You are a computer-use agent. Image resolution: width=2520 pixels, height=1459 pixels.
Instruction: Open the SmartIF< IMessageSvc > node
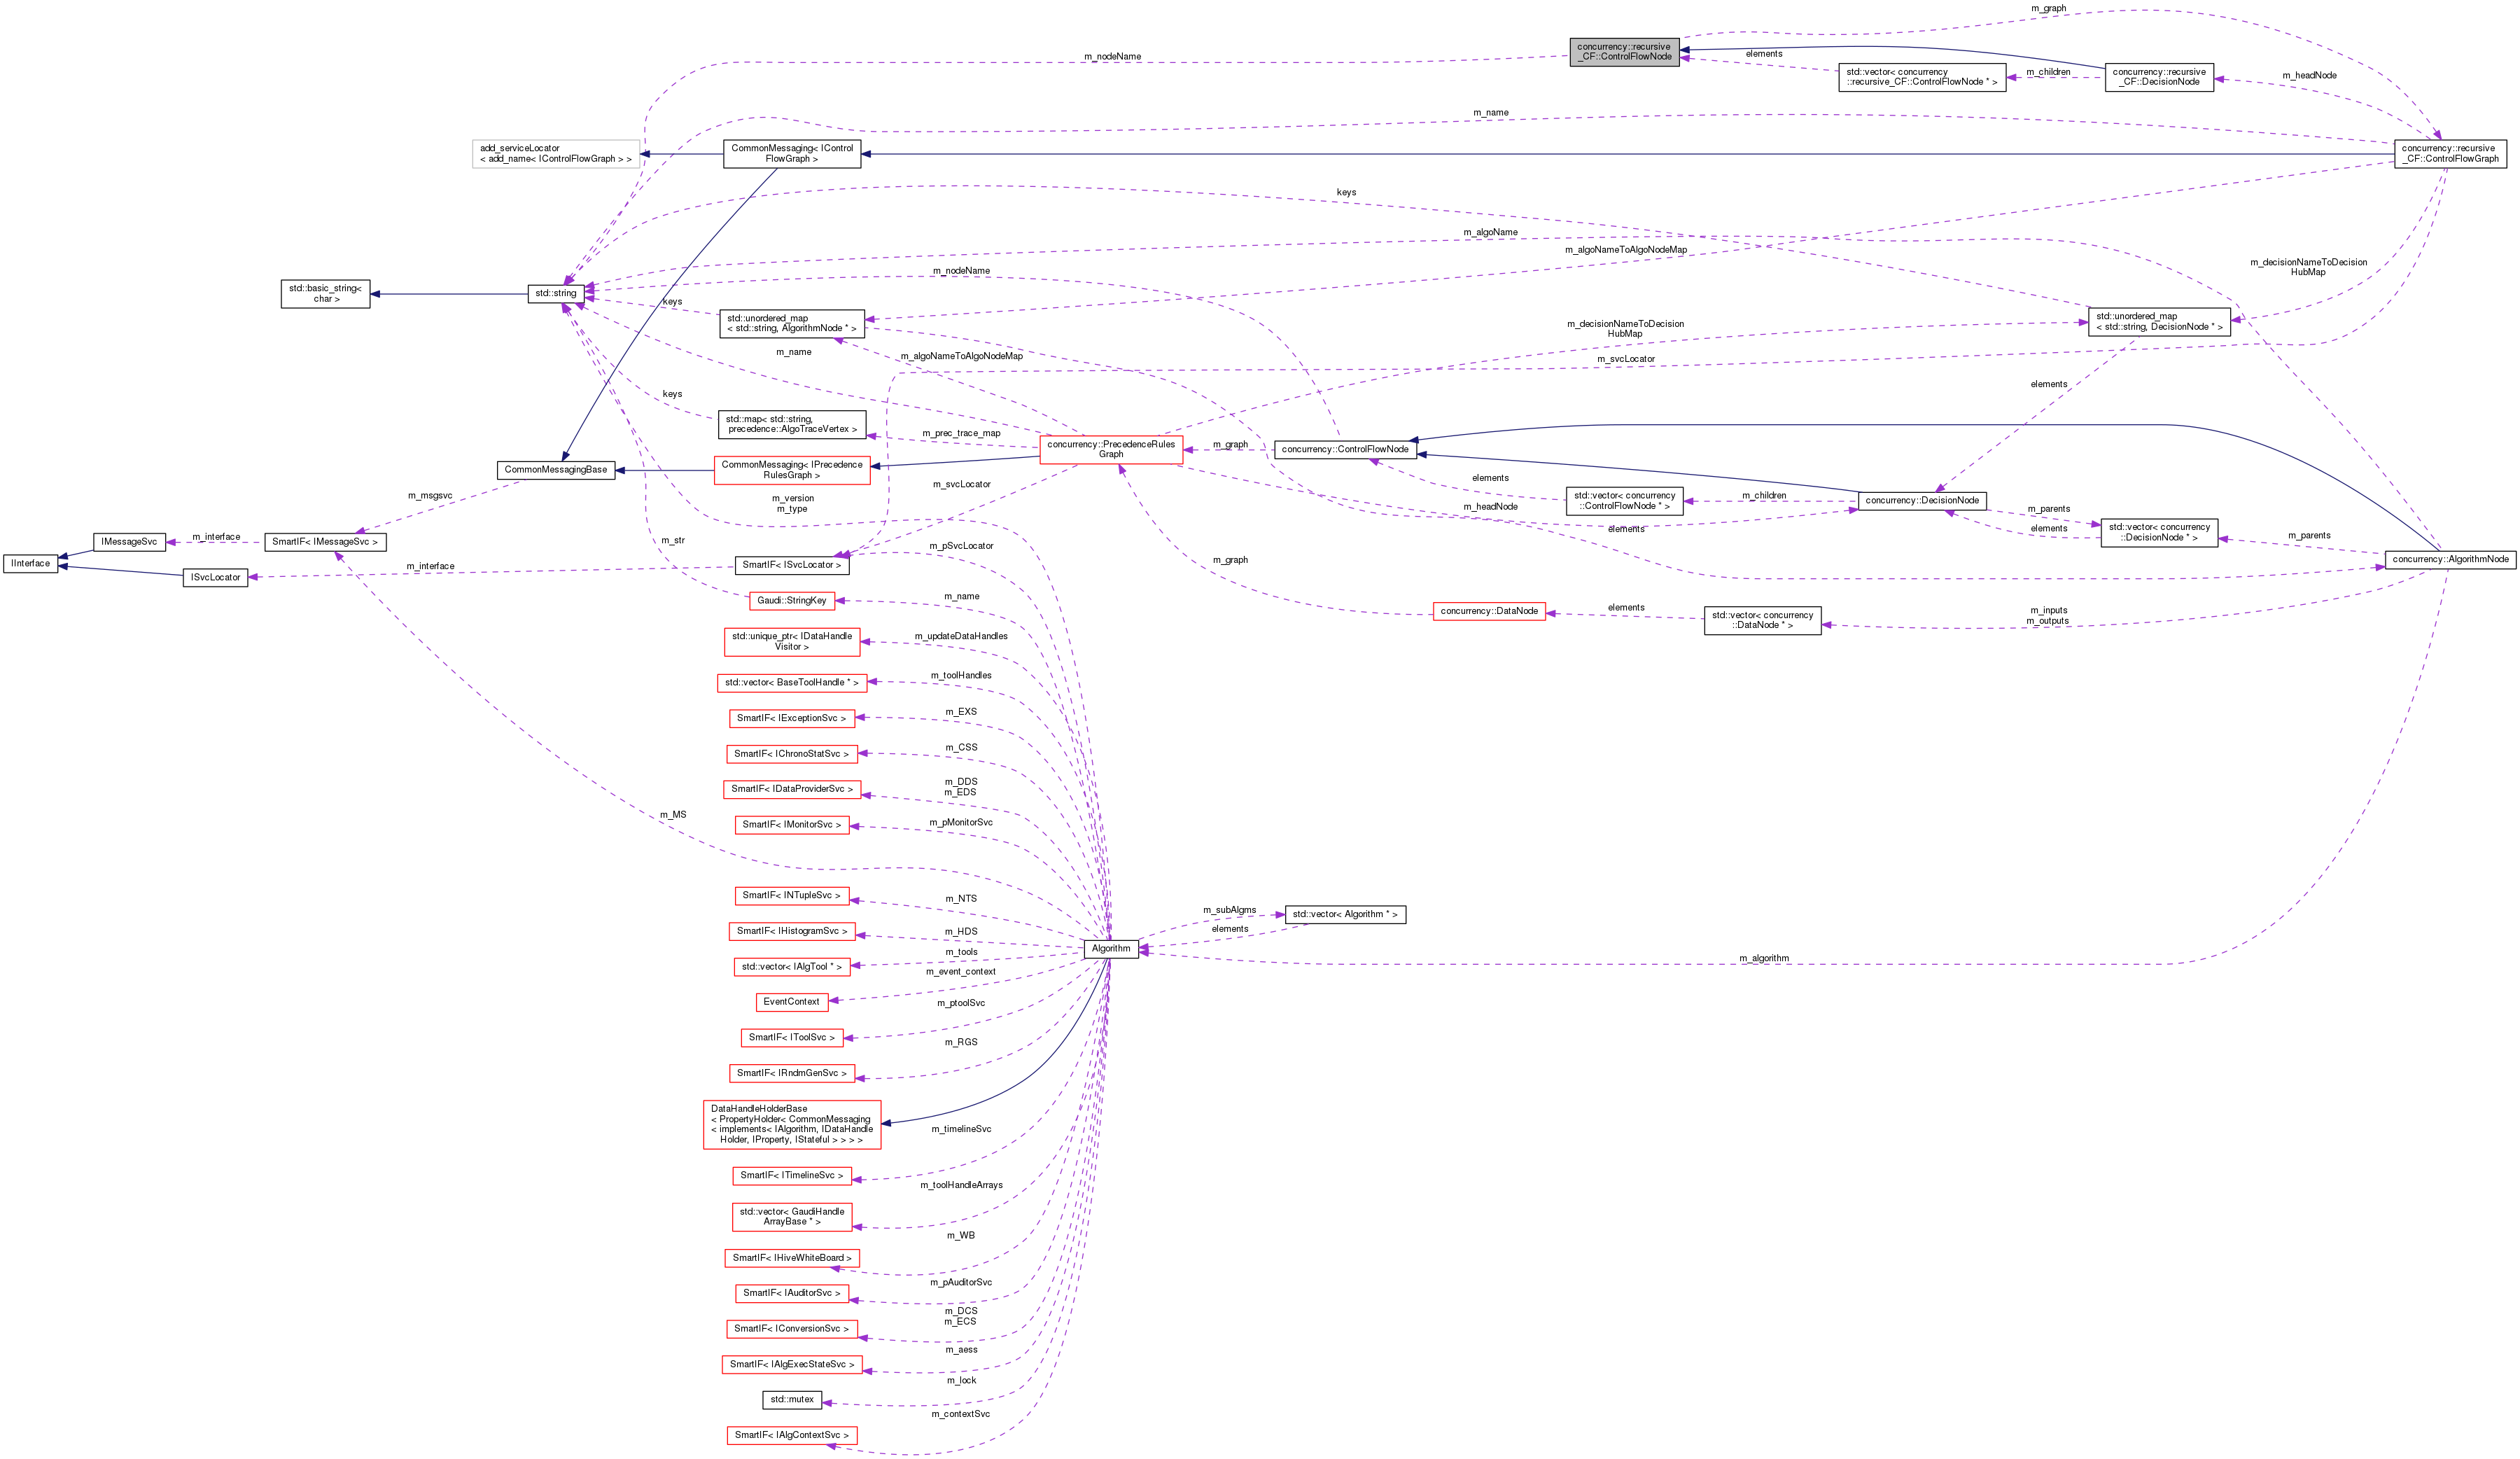point(325,541)
